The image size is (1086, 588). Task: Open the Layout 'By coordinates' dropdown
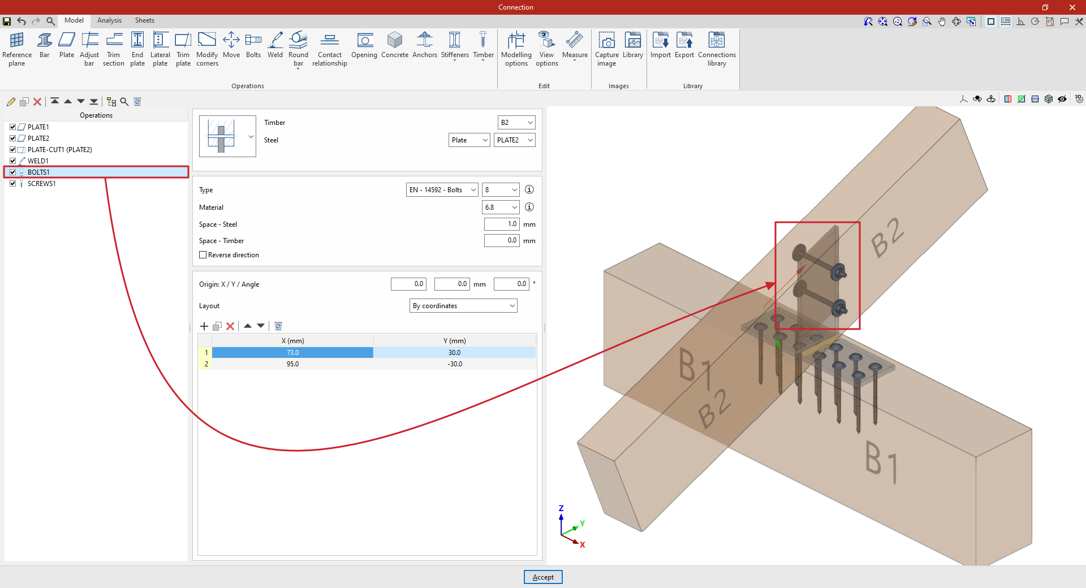click(x=463, y=306)
